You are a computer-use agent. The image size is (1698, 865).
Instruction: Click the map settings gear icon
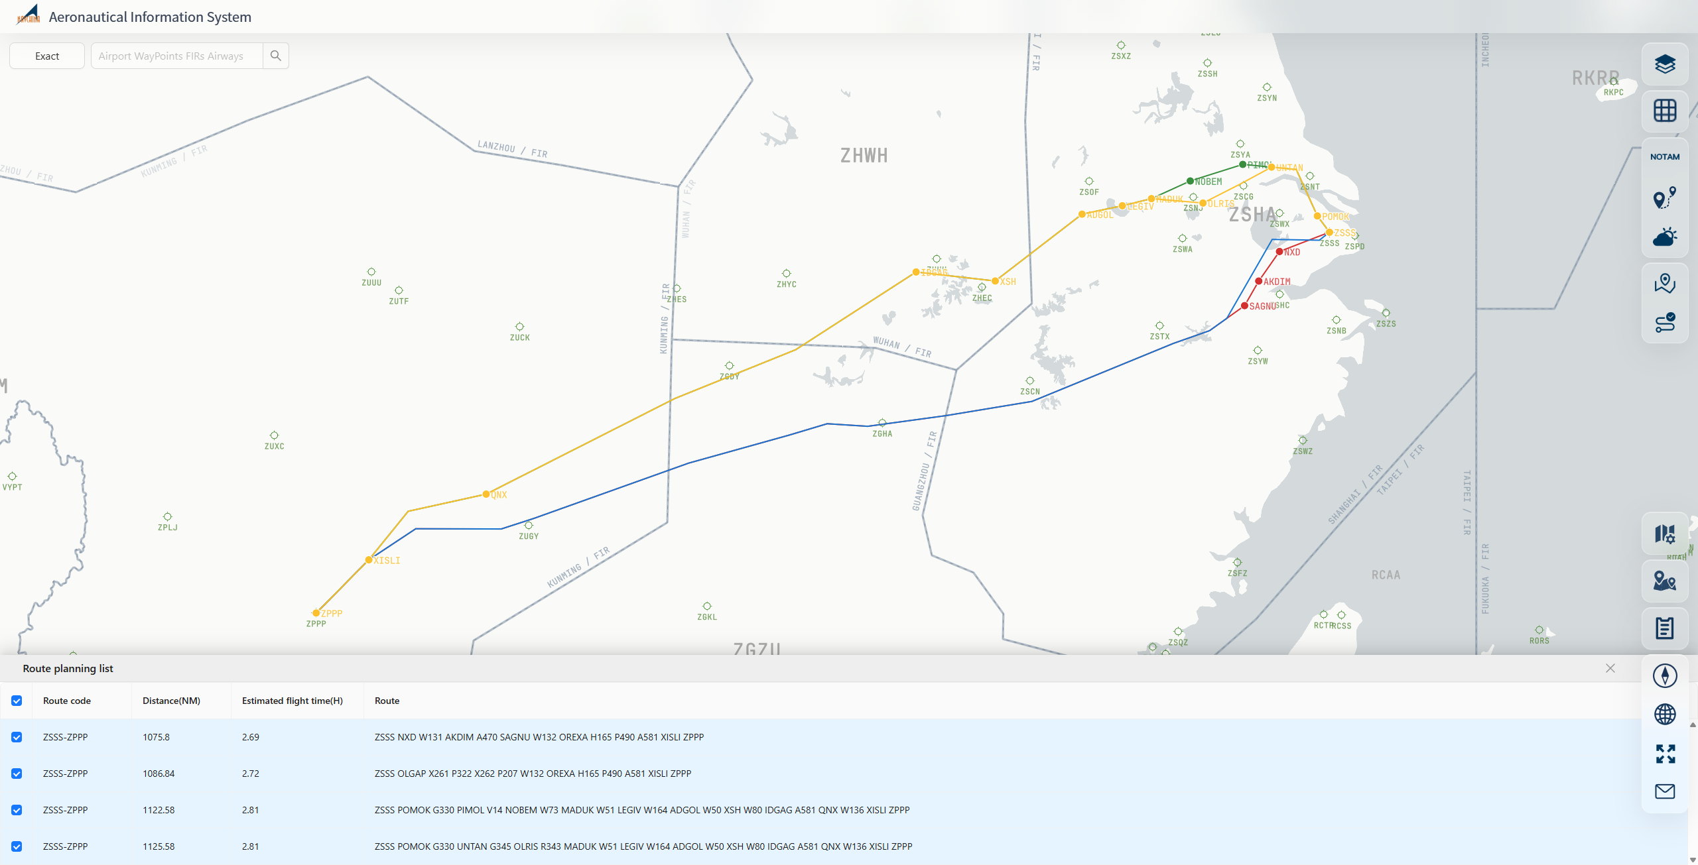click(1664, 534)
